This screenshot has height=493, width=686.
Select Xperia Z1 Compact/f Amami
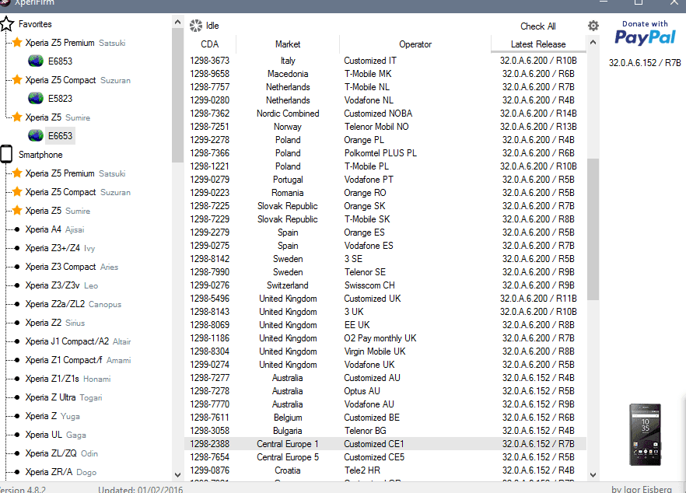coord(79,360)
